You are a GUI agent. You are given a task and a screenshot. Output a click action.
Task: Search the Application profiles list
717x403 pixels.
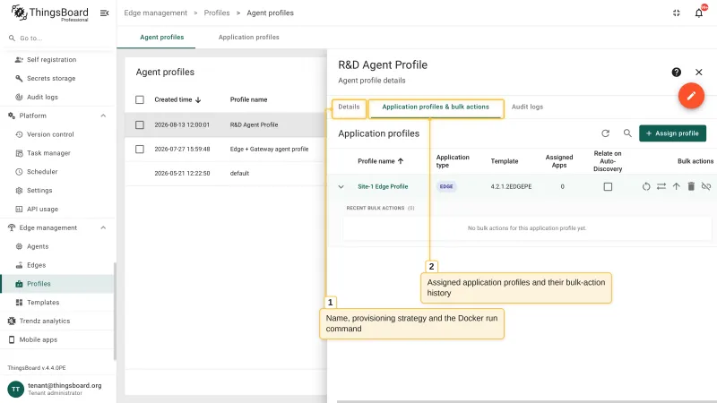627,133
